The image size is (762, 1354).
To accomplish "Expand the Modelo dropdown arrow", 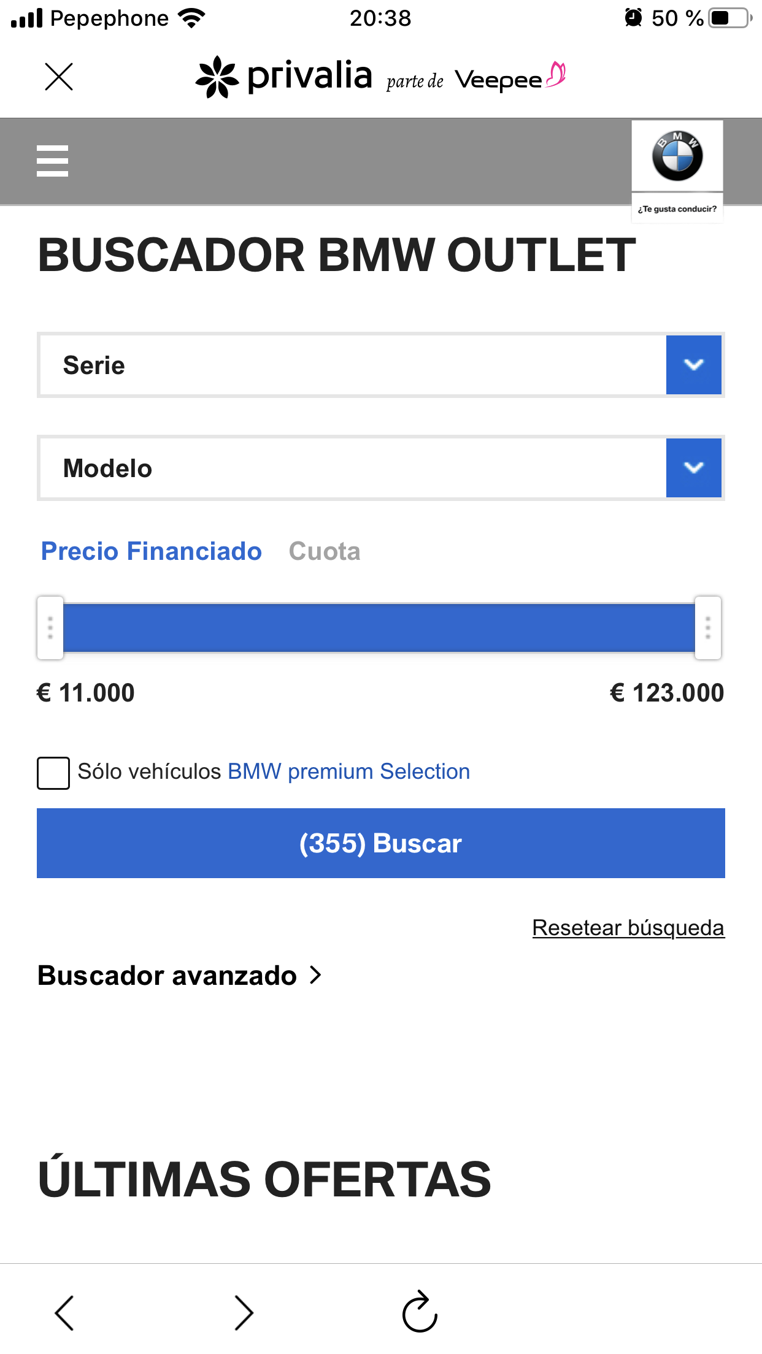I will pyautogui.click(x=693, y=468).
